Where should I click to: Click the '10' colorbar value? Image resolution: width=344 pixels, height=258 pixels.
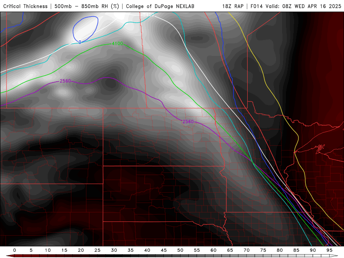pyautogui.click(x=48, y=250)
